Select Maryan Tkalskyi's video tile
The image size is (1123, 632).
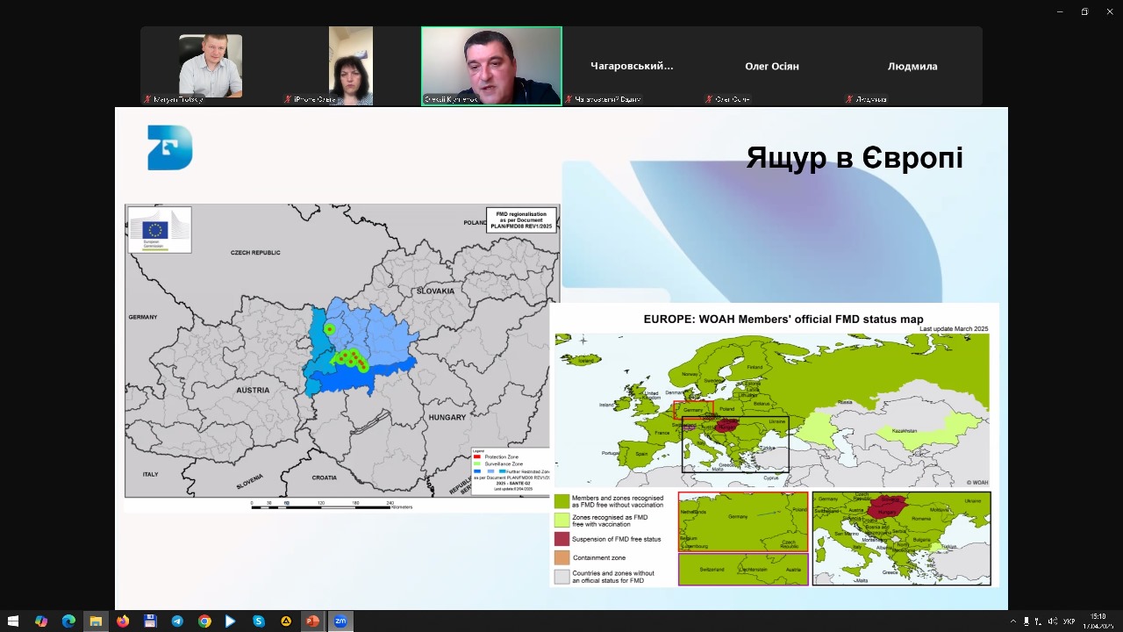(211, 66)
